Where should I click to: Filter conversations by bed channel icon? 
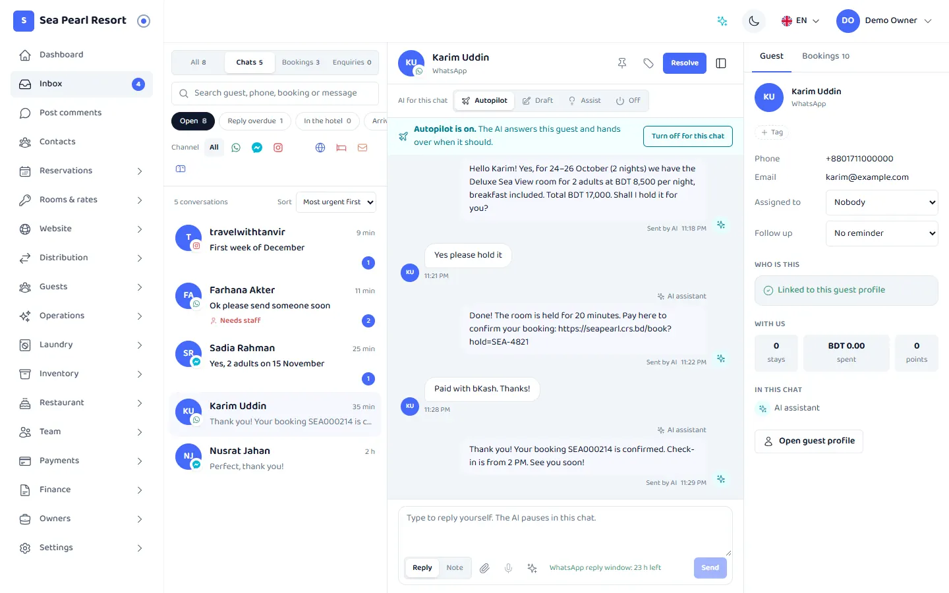[x=341, y=148]
